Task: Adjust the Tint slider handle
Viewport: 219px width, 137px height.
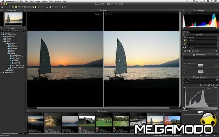Action: click(200, 74)
